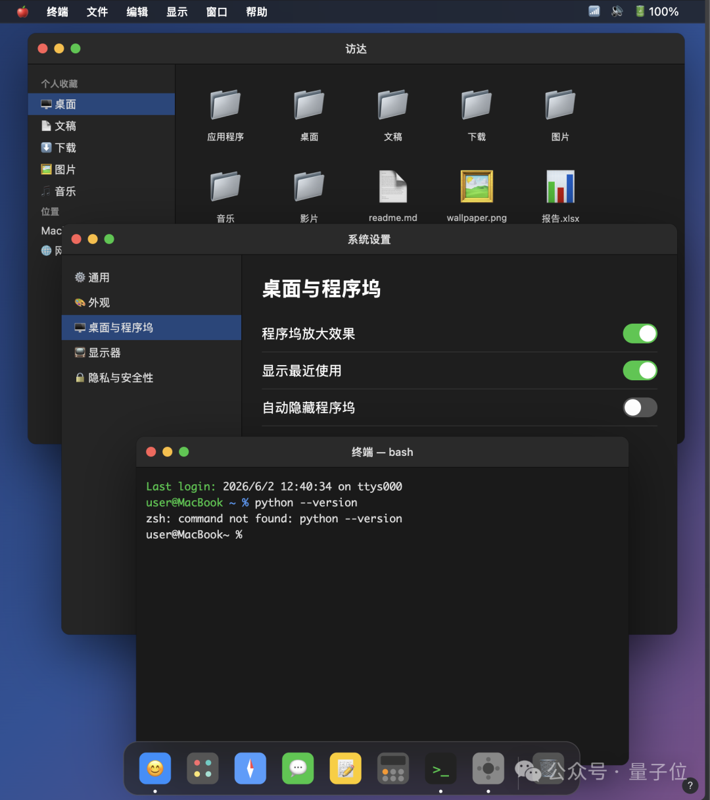
Task: Click the signal strength icon in menu bar
Action: point(594,11)
